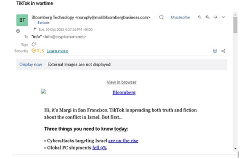Image resolution: width=243 pixels, height=159 pixels.
Task: Open the Bloomberg header link
Action: (124, 93)
